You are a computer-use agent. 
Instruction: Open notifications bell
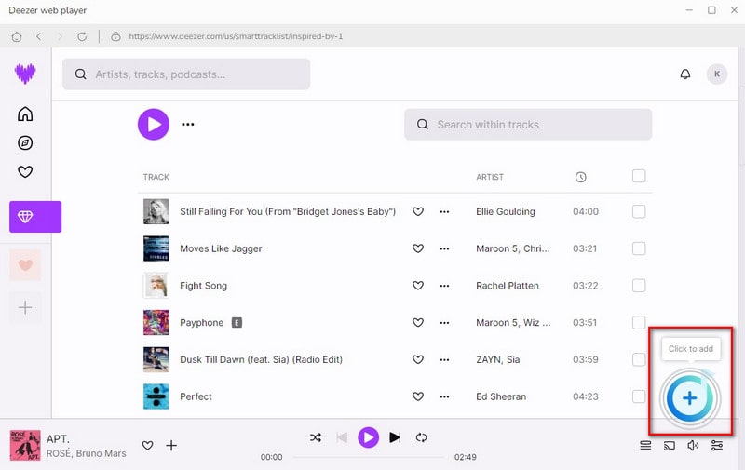[x=685, y=74]
